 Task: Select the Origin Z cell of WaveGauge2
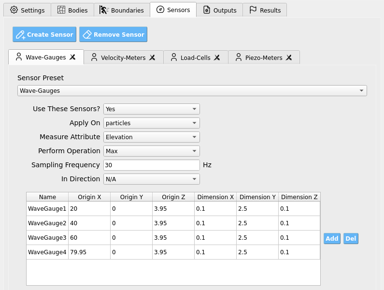coord(173,223)
